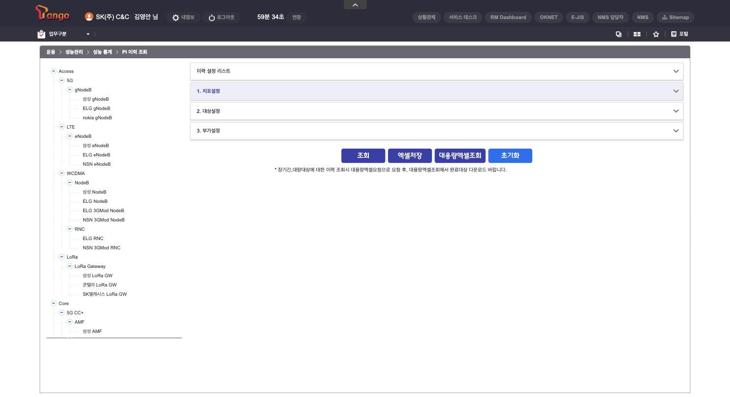Collapse the LoRa Gateway tree node
The width and height of the screenshot is (730, 397).
(69, 266)
